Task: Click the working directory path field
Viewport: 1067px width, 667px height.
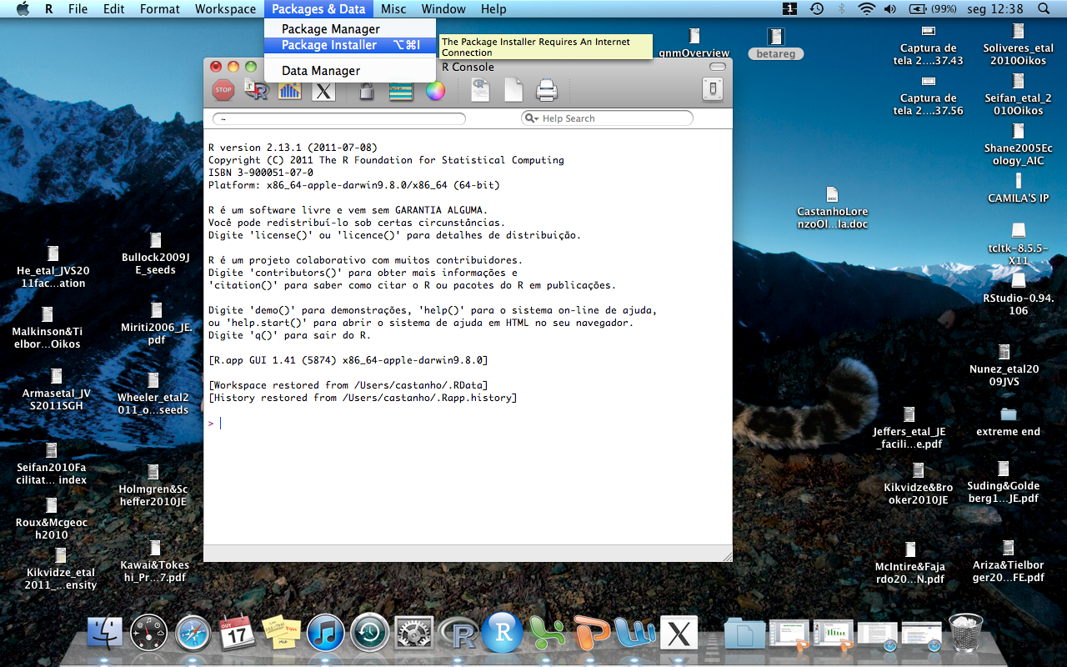Action: 339,119
